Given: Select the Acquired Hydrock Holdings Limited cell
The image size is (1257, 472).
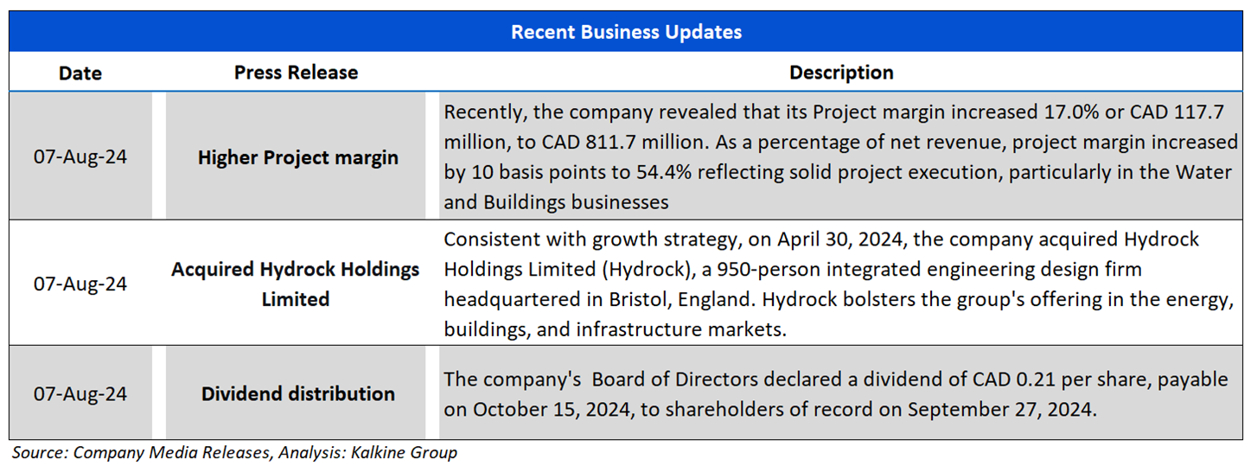Looking at the screenshot, I should [x=296, y=284].
